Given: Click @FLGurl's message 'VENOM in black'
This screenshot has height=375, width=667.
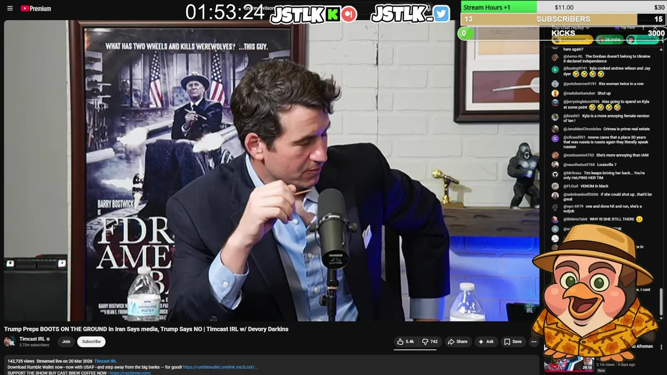Looking at the screenshot, I should pos(595,186).
